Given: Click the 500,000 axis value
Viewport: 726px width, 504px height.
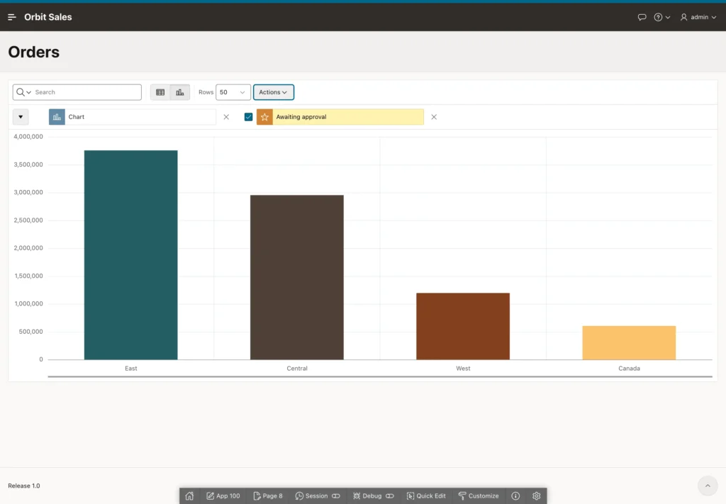Looking at the screenshot, I should [x=31, y=331].
